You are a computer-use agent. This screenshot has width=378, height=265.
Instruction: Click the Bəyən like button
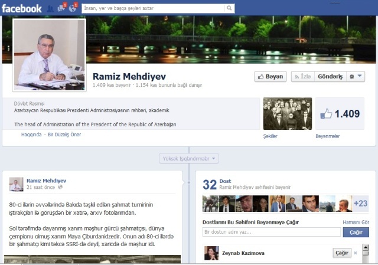pyautogui.click(x=271, y=77)
